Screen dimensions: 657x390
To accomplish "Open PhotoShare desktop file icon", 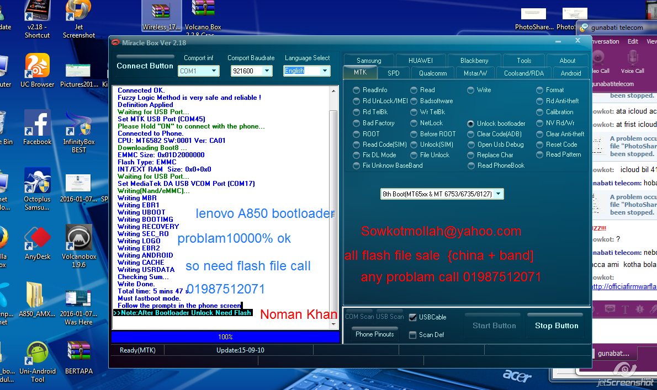I will click(x=534, y=19).
